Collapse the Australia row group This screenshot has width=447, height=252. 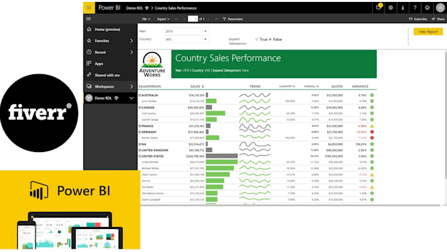point(139,95)
